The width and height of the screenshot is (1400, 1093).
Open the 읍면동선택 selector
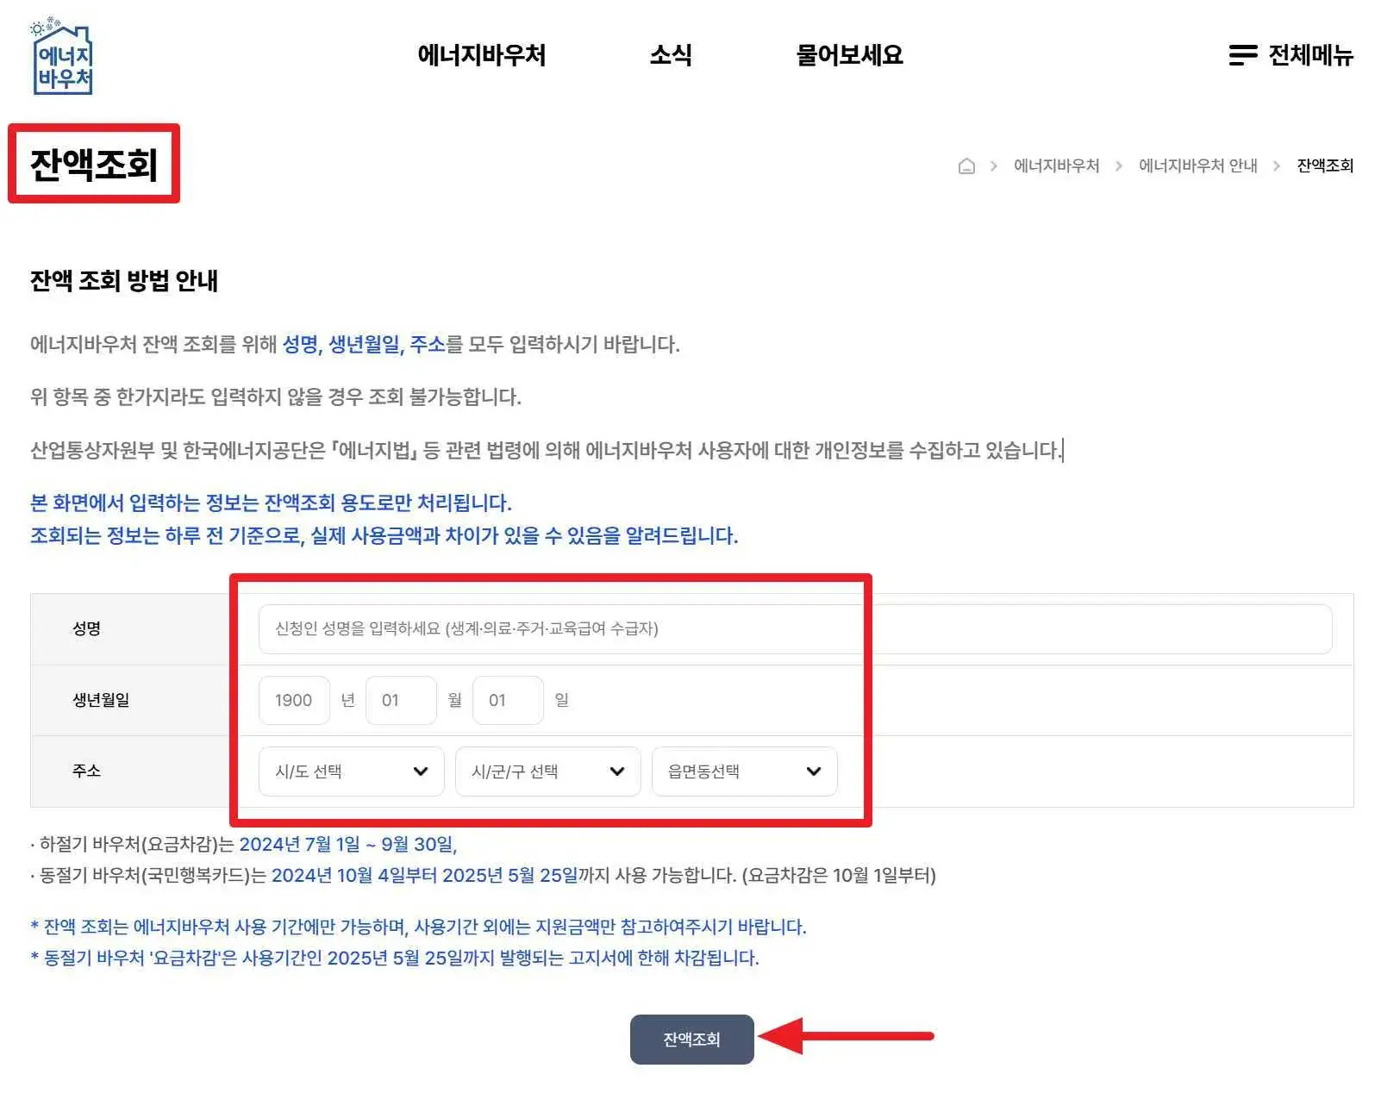[x=741, y=771]
